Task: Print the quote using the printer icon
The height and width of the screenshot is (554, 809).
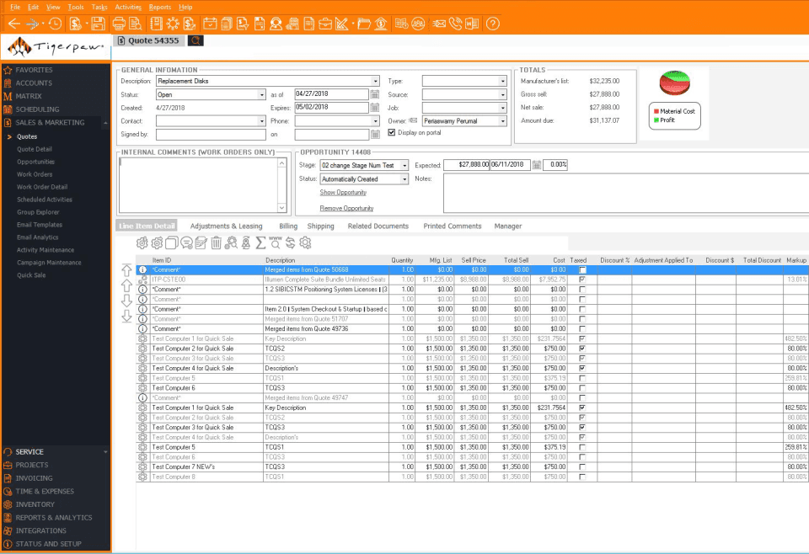Action: [x=119, y=24]
